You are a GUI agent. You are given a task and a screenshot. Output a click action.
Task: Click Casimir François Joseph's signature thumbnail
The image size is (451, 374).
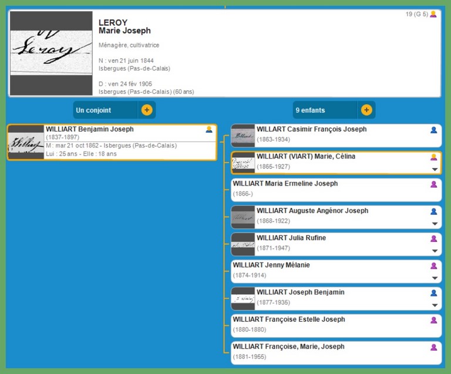[243, 136]
